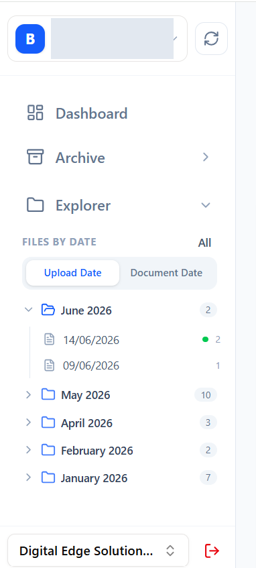Click the count badge 3 for April 2026
256x568 pixels.
click(208, 422)
